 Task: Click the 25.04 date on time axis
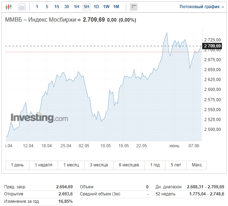[66, 146]
